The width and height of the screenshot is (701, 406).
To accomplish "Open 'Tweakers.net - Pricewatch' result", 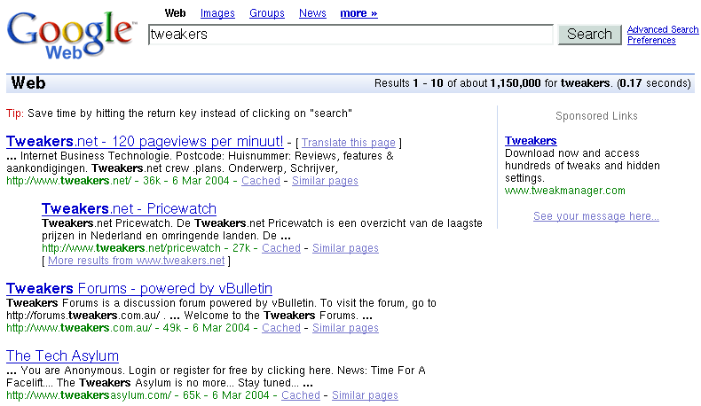I will pyautogui.click(x=129, y=208).
